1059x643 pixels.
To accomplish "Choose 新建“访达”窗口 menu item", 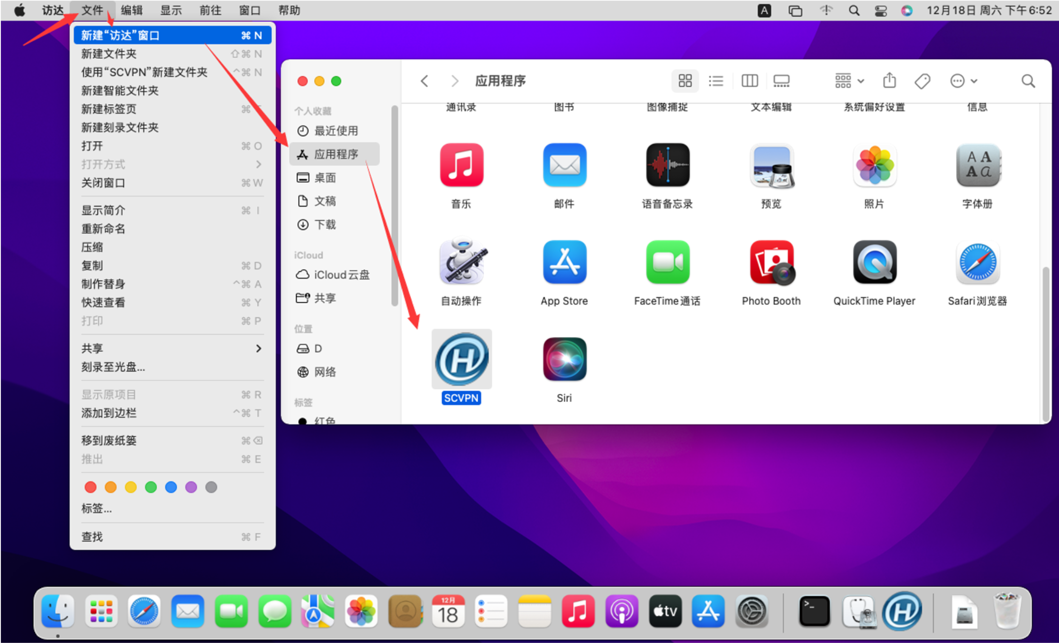I will tap(172, 36).
